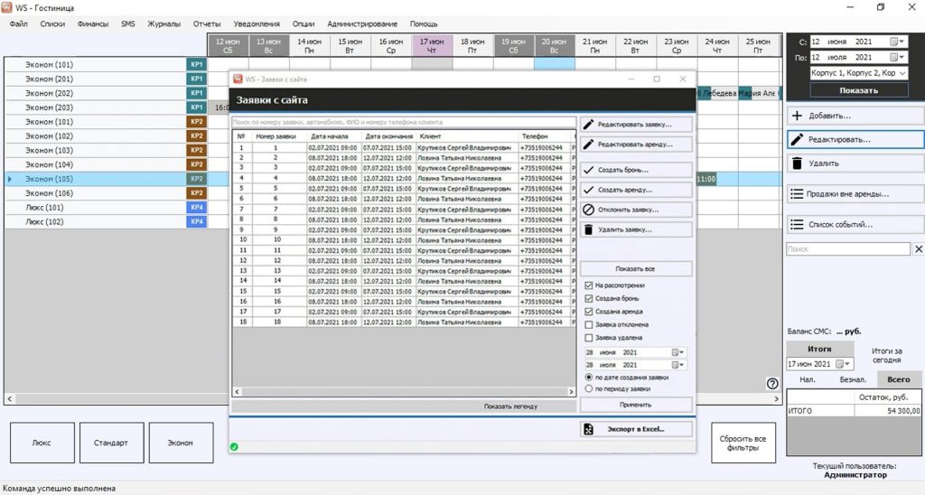Open the Отчеты menu
The width and height of the screenshot is (925, 495).
pyautogui.click(x=207, y=24)
